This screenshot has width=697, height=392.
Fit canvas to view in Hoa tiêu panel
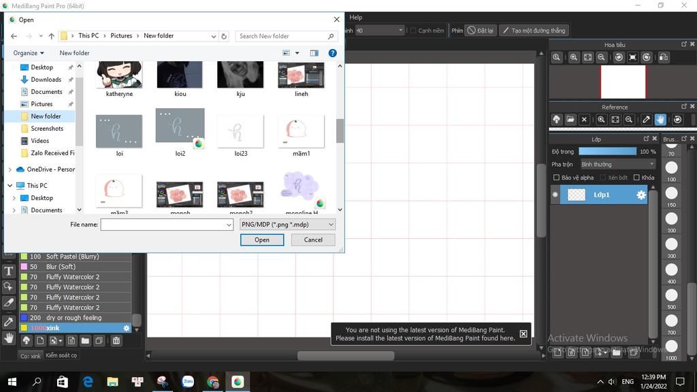pyautogui.click(x=587, y=57)
